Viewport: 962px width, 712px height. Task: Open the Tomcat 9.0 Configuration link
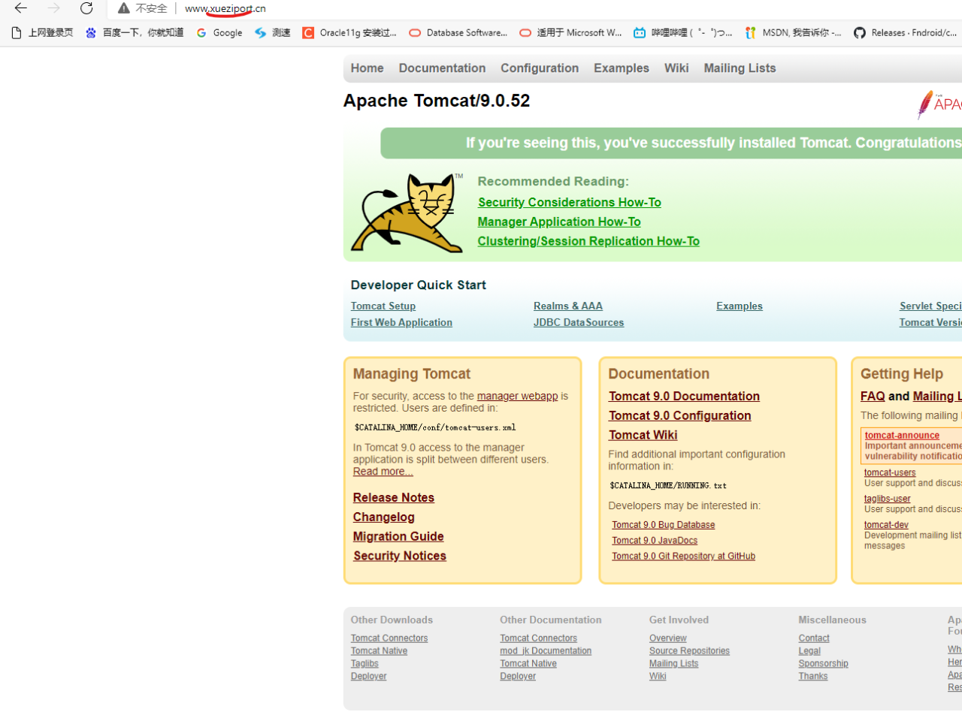click(x=679, y=415)
